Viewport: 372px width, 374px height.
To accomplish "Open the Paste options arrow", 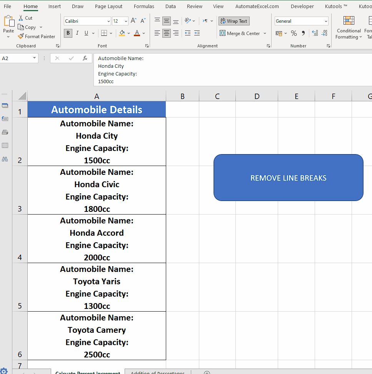I will (x=8, y=37).
